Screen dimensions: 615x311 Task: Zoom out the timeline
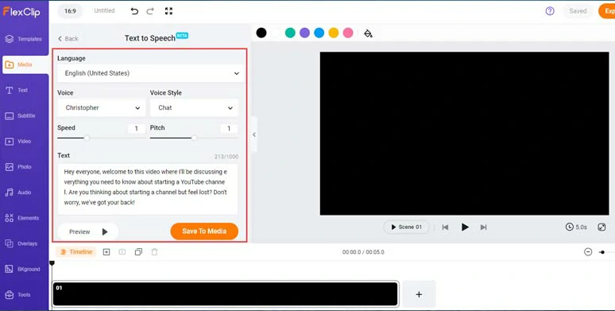pos(588,252)
